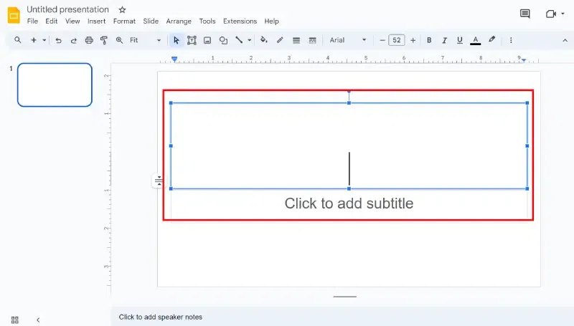Click 'Click to add subtitle' placeholder

(x=349, y=203)
